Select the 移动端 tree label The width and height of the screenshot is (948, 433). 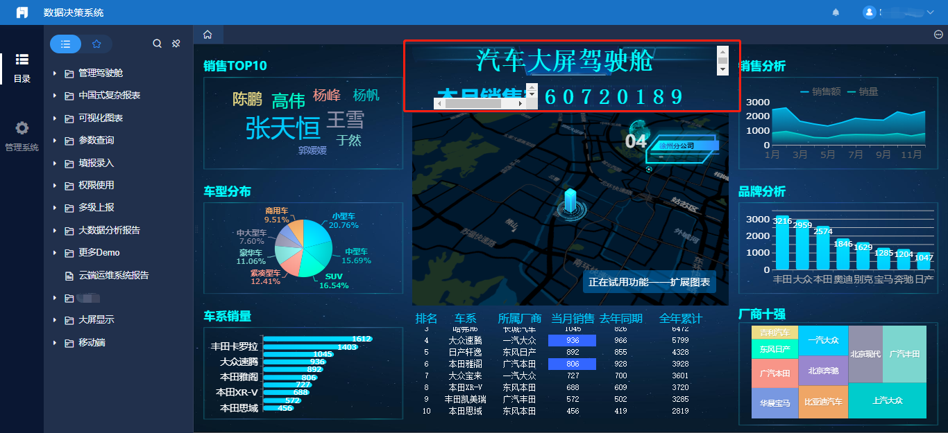coord(92,343)
